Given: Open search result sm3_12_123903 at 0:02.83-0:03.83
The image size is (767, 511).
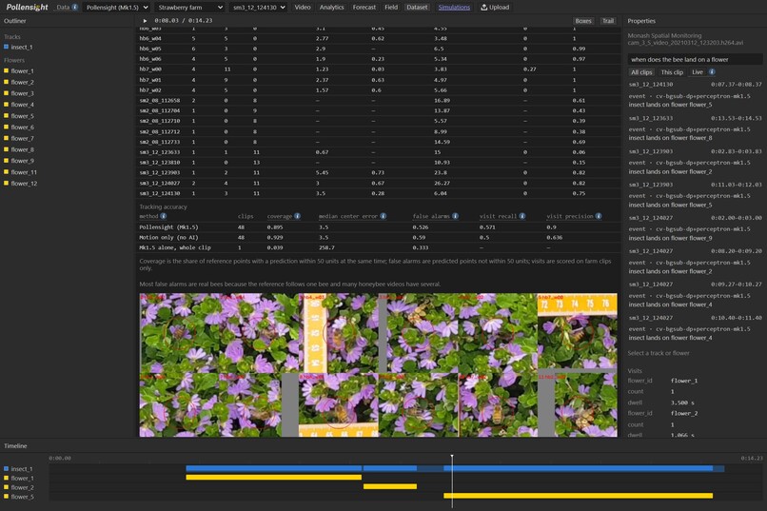Looking at the screenshot, I should (x=695, y=162).
